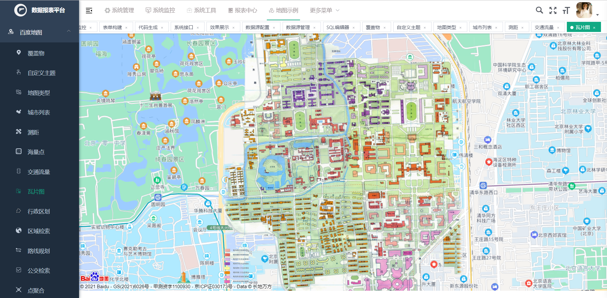Select the 自定义主题 custom theme icon

[x=18, y=72]
